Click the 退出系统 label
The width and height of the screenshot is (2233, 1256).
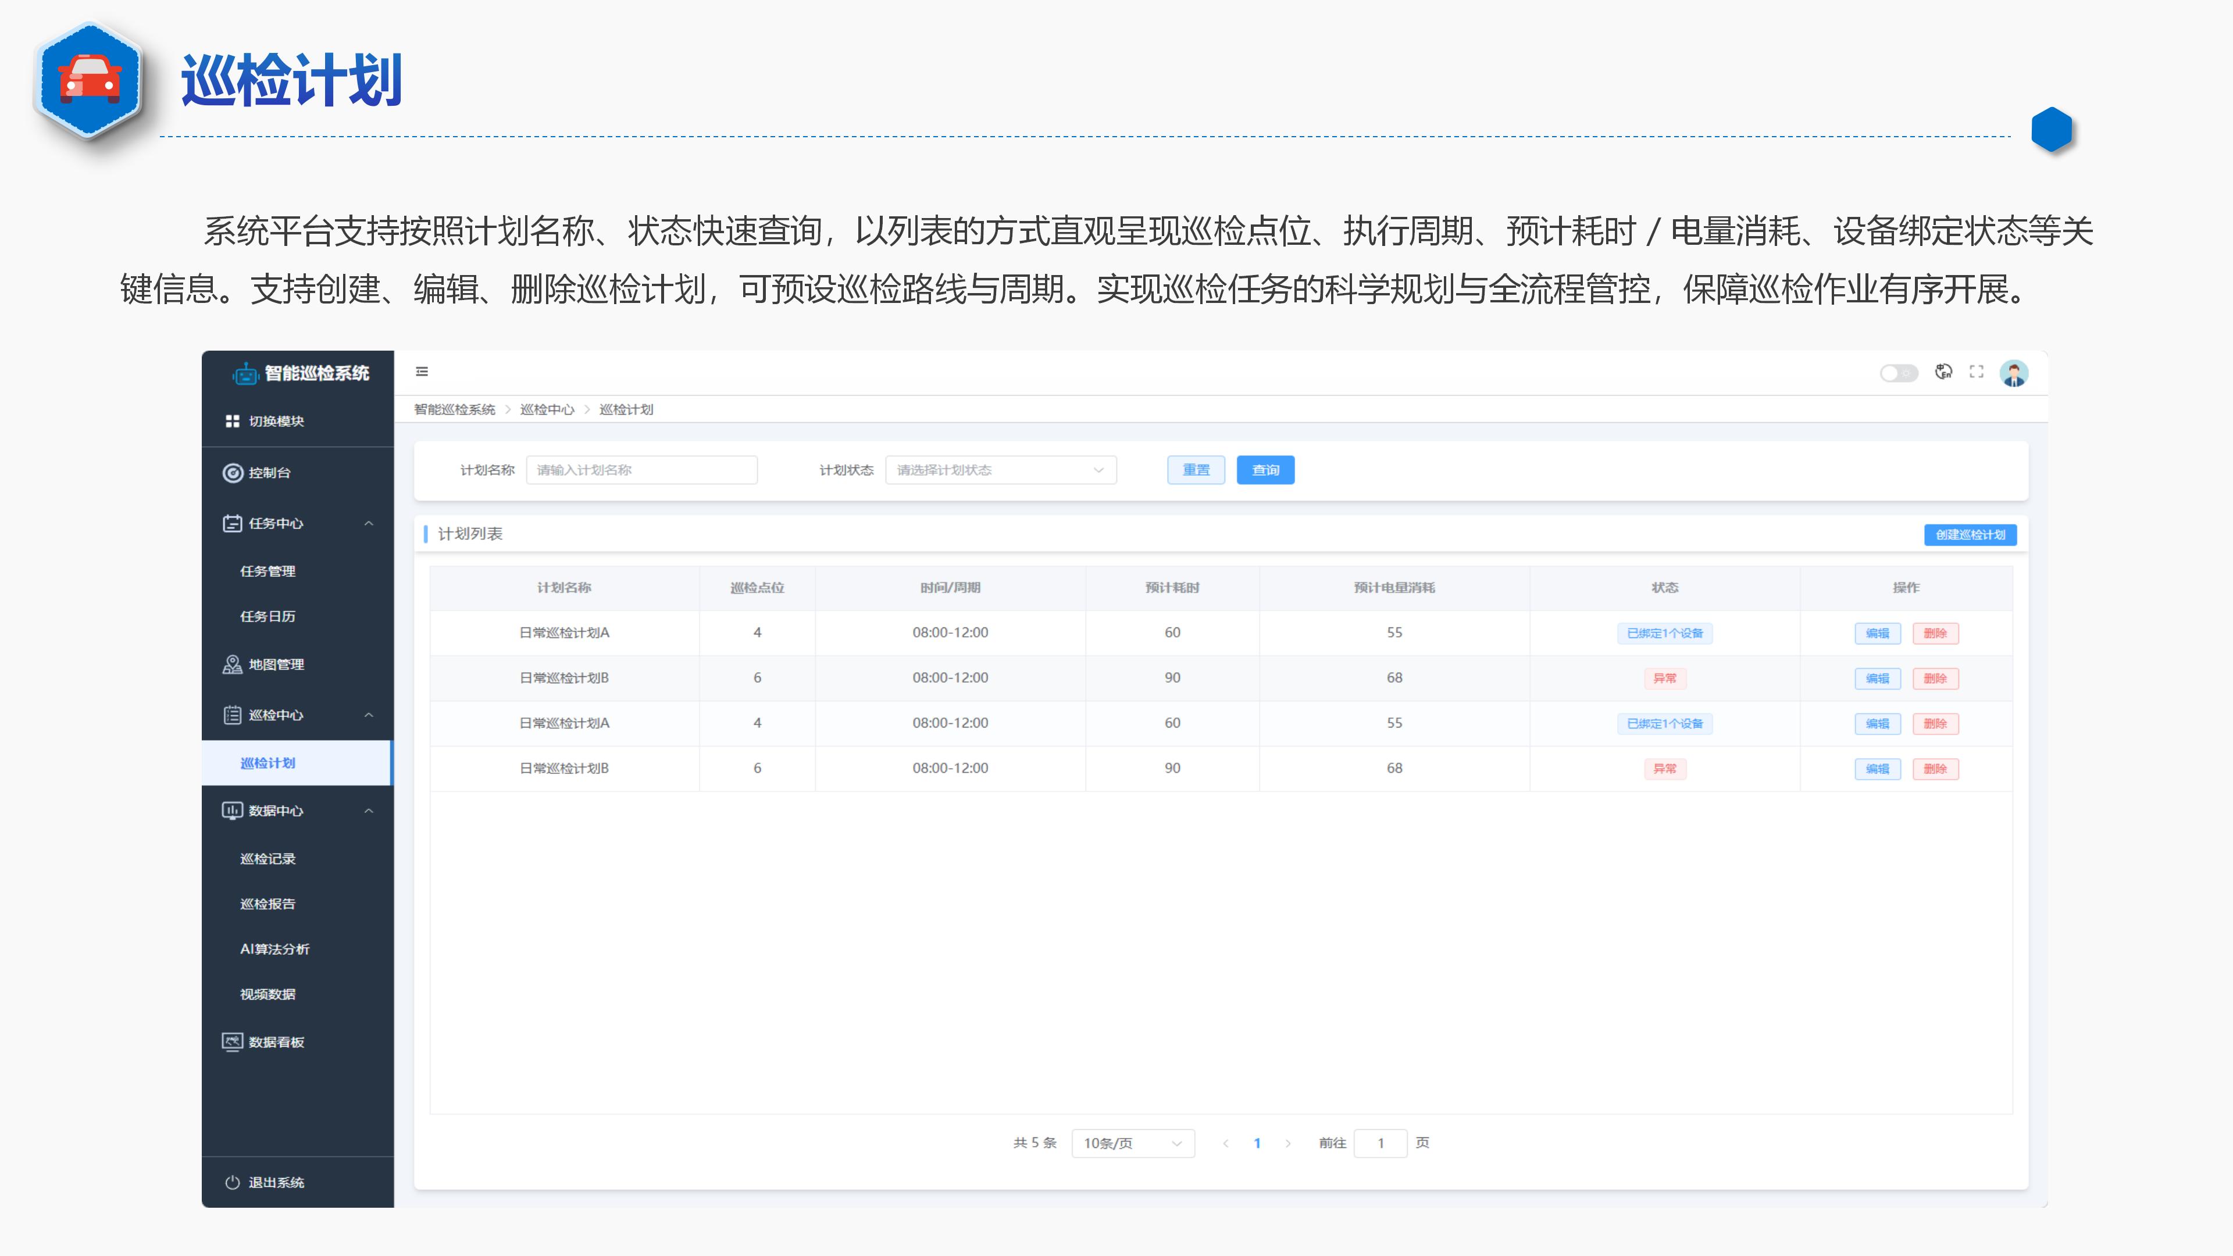point(277,1182)
